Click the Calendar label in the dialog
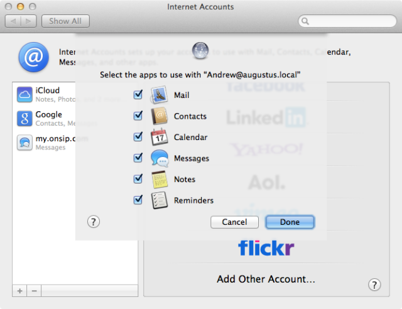Viewport: 402px width, 309px height. click(190, 137)
